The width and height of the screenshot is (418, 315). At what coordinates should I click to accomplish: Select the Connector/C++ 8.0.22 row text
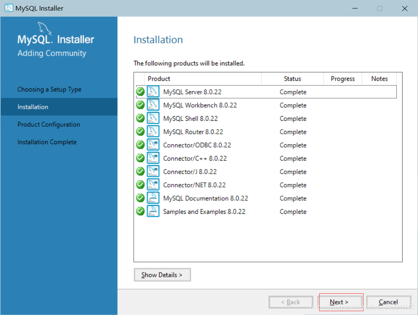coord(195,159)
